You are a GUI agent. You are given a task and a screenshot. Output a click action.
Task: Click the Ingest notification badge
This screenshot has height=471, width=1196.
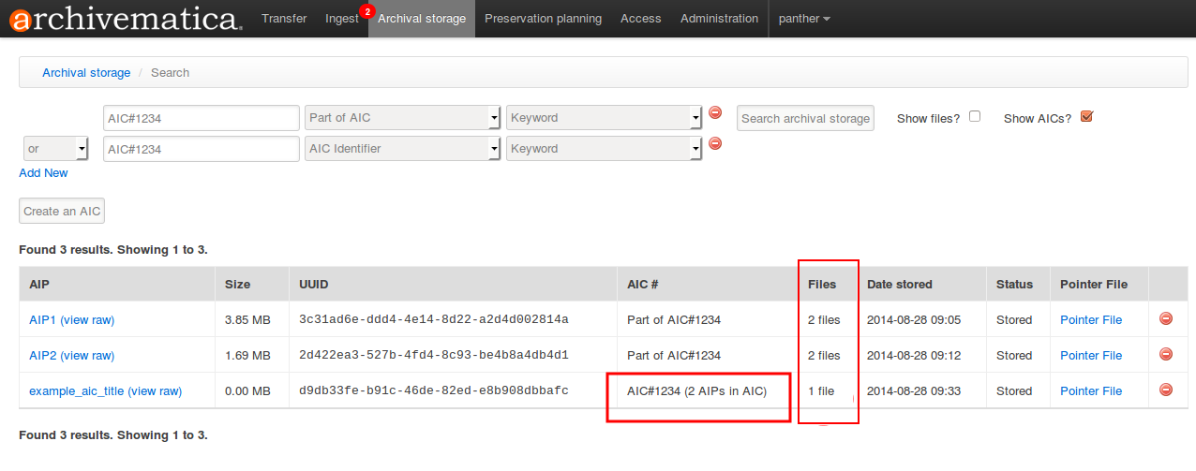click(x=366, y=11)
